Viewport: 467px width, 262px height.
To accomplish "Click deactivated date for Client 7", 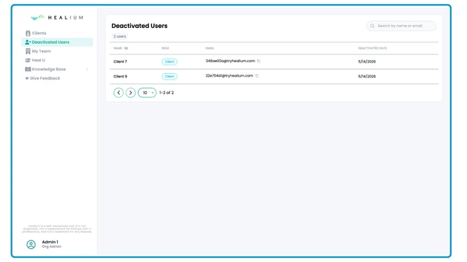I will coord(367,61).
